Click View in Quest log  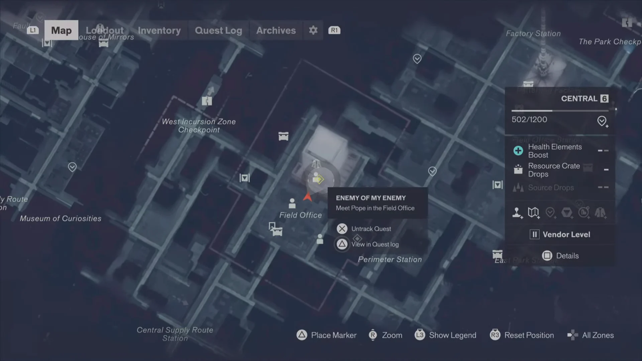pos(367,244)
